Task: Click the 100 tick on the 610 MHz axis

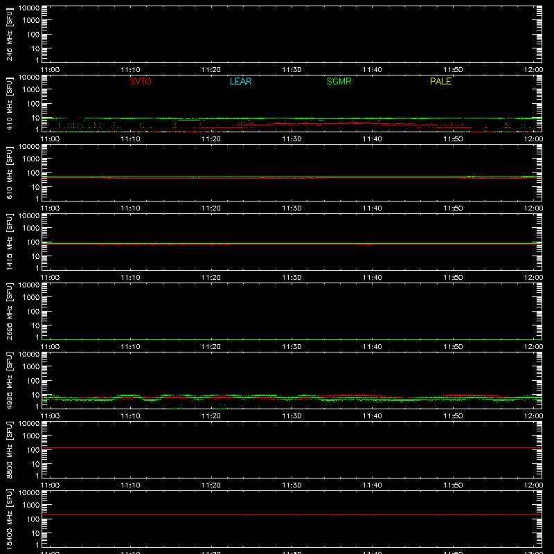Action: point(33,173)
